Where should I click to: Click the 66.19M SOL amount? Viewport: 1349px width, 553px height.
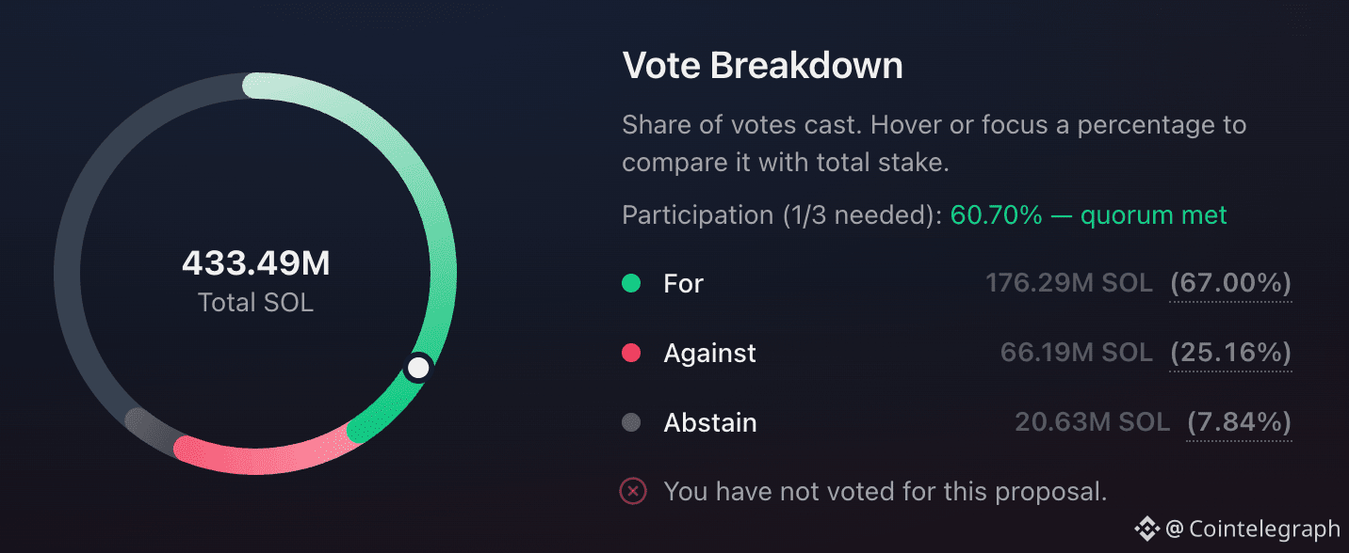[1077, 353]
